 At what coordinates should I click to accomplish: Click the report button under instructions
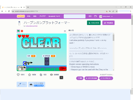pos(80,78)
